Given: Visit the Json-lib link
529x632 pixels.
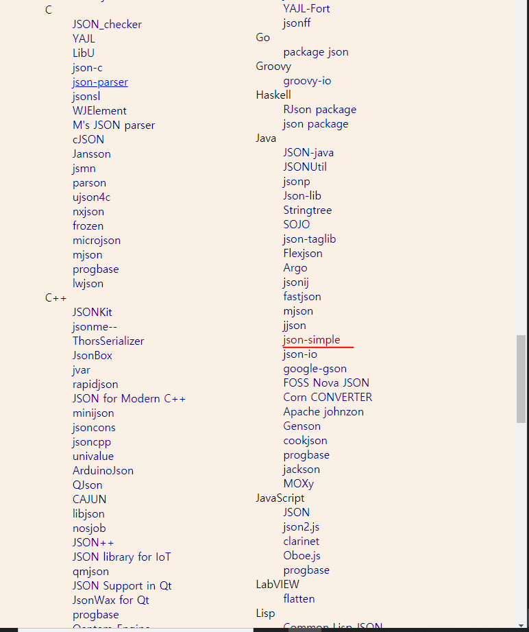Looking at the screenshot, I should [302, 196].
